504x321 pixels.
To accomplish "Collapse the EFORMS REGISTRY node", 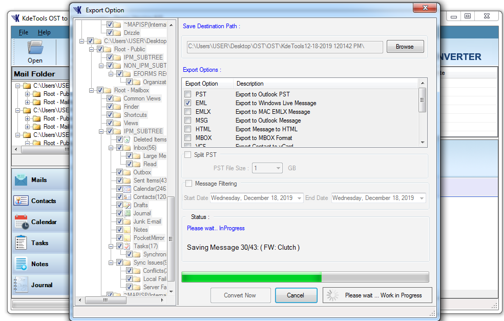I will pyautogui.click(x=111, y=74).
